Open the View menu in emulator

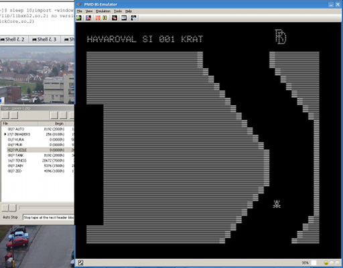(89, 11)
